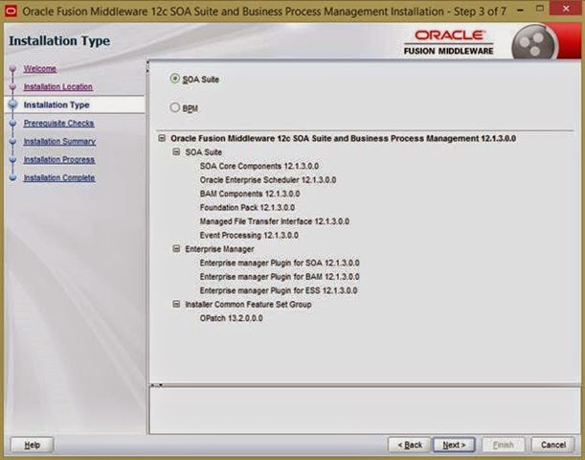Select SOA Core Components 12.1.3.0.0 row
Screen dimensions: 585x460
(x=259, y=166)
